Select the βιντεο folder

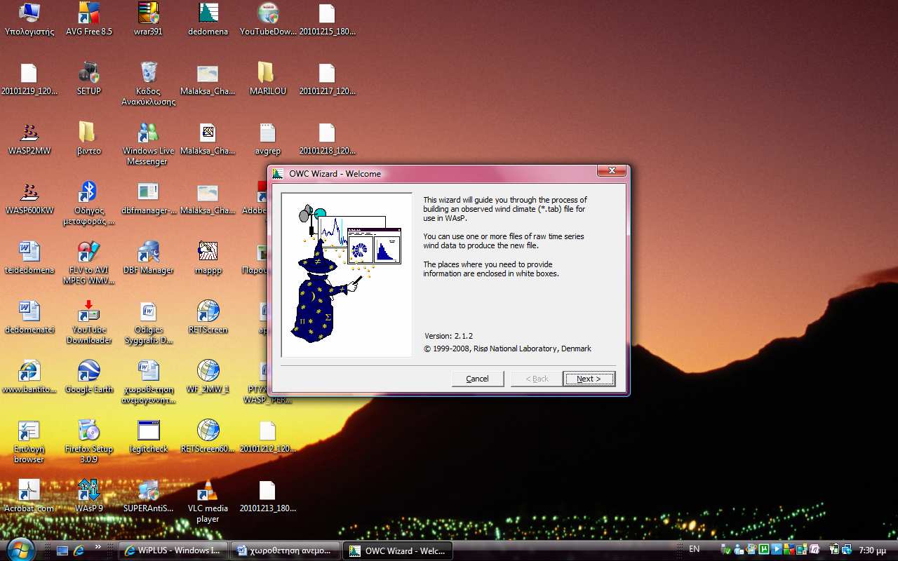pos(89,139)
